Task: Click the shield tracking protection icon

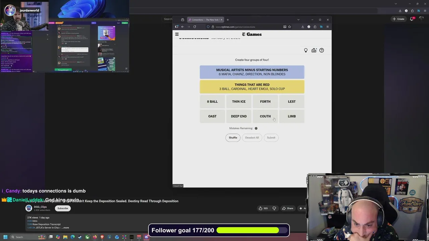Action: [x=208, y=27]
